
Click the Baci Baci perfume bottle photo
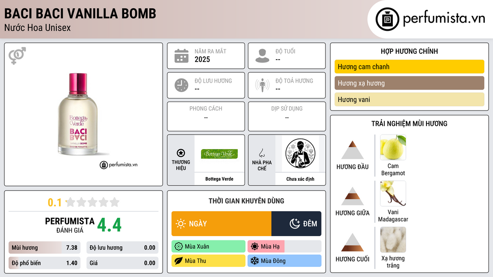pyautogui.click(x=78, y=114)
